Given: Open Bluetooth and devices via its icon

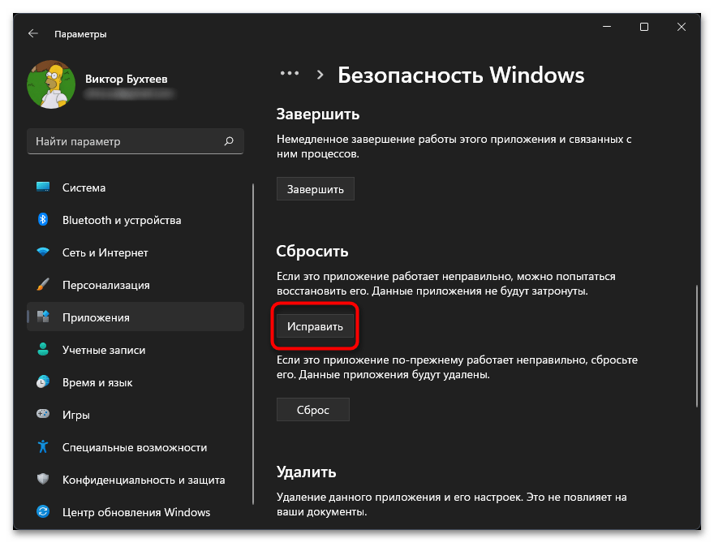Looking at the screenshot, I should tap(44, 220).
